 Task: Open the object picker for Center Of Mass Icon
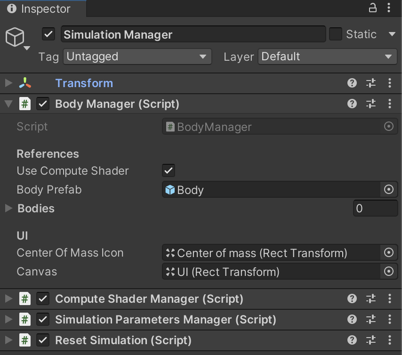click(389, 253)
